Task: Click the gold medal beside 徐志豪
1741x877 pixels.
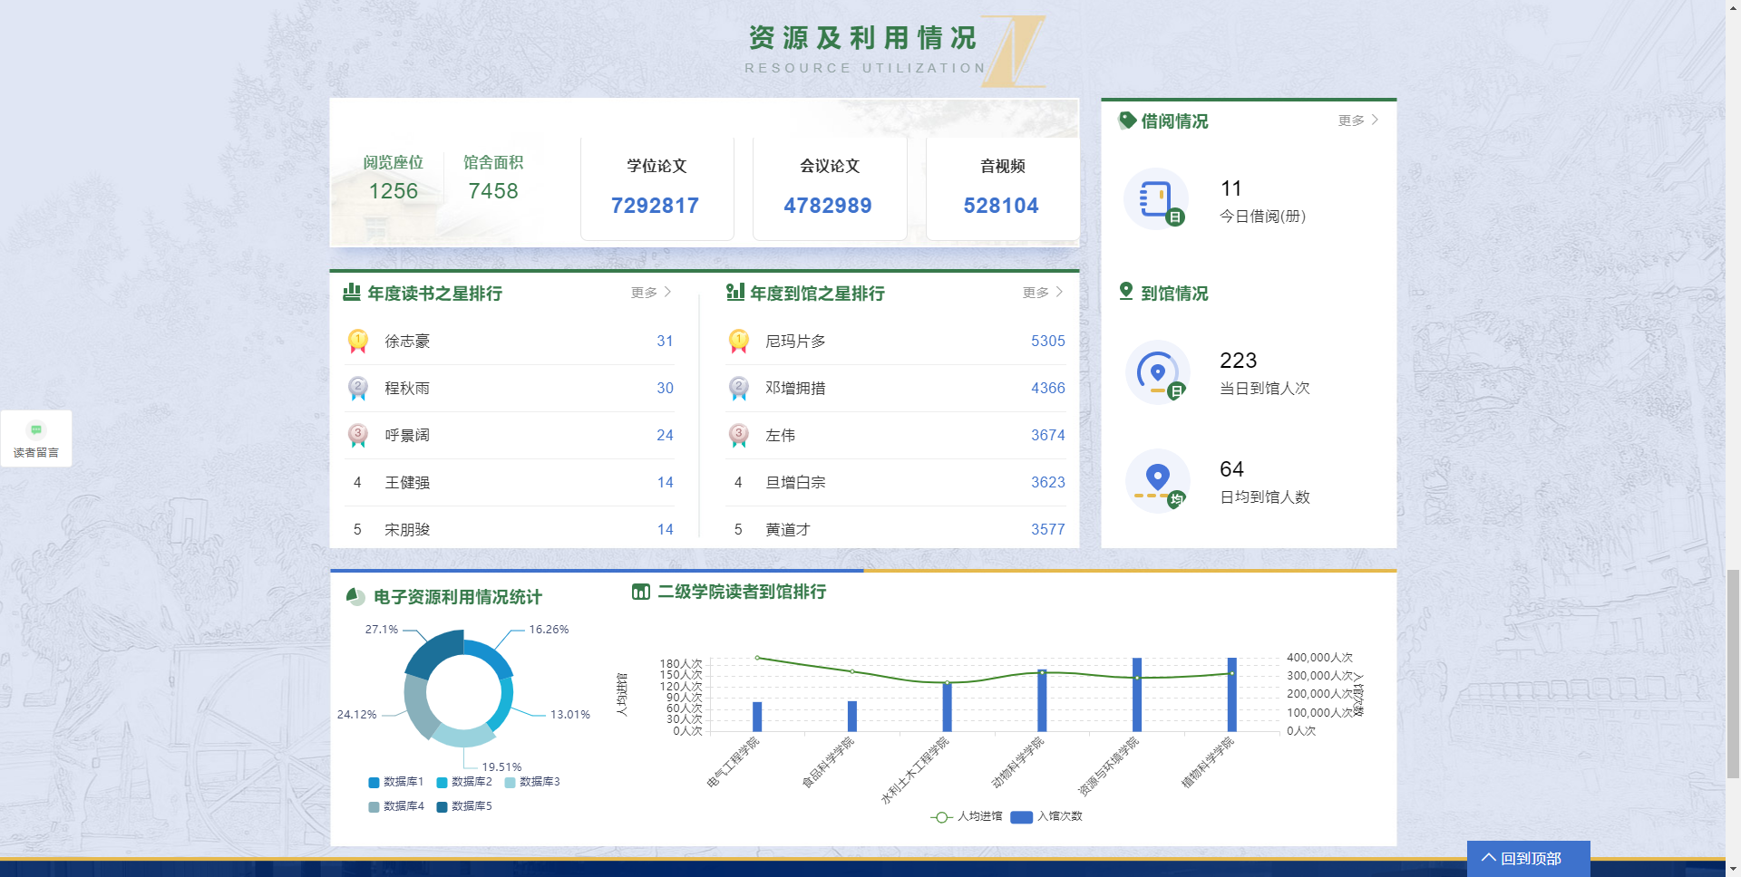Action: [x=358, y=342]
